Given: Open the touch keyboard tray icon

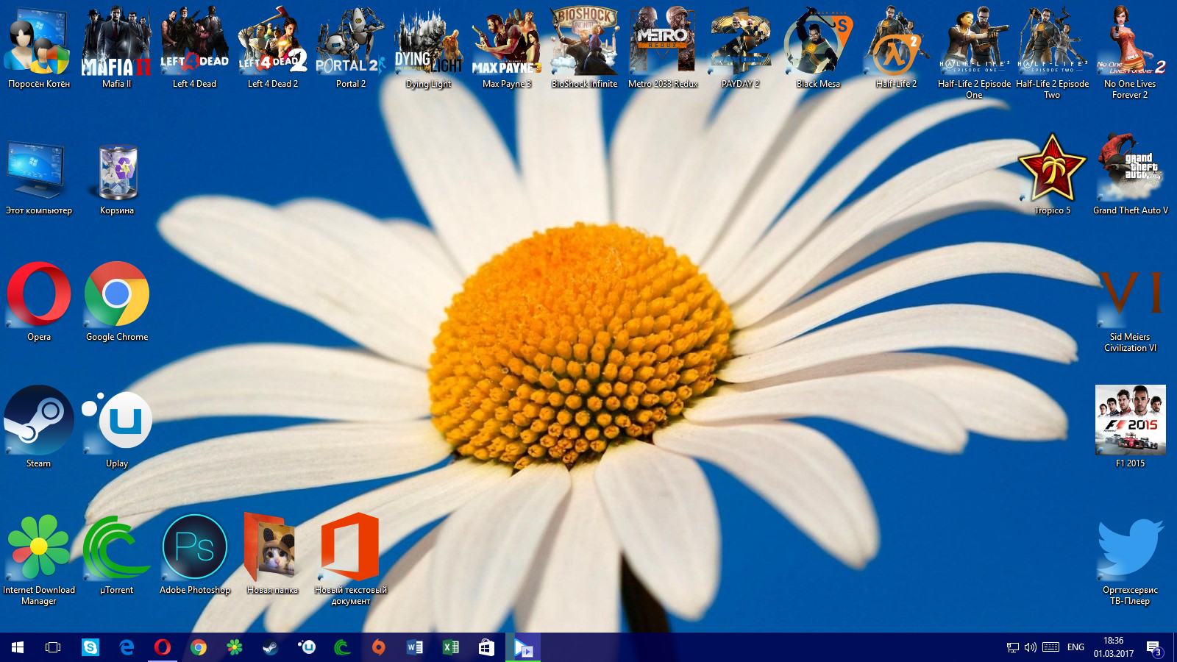Looking at the screenshot, I should coord(1051,647).
